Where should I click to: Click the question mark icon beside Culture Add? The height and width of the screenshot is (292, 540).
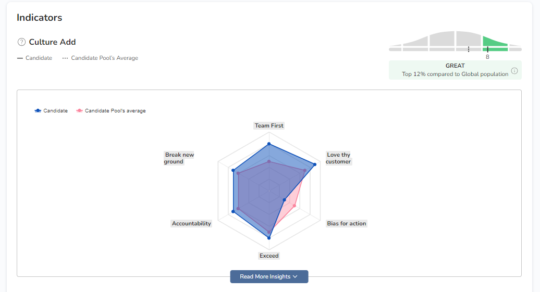tap(21, 42)
